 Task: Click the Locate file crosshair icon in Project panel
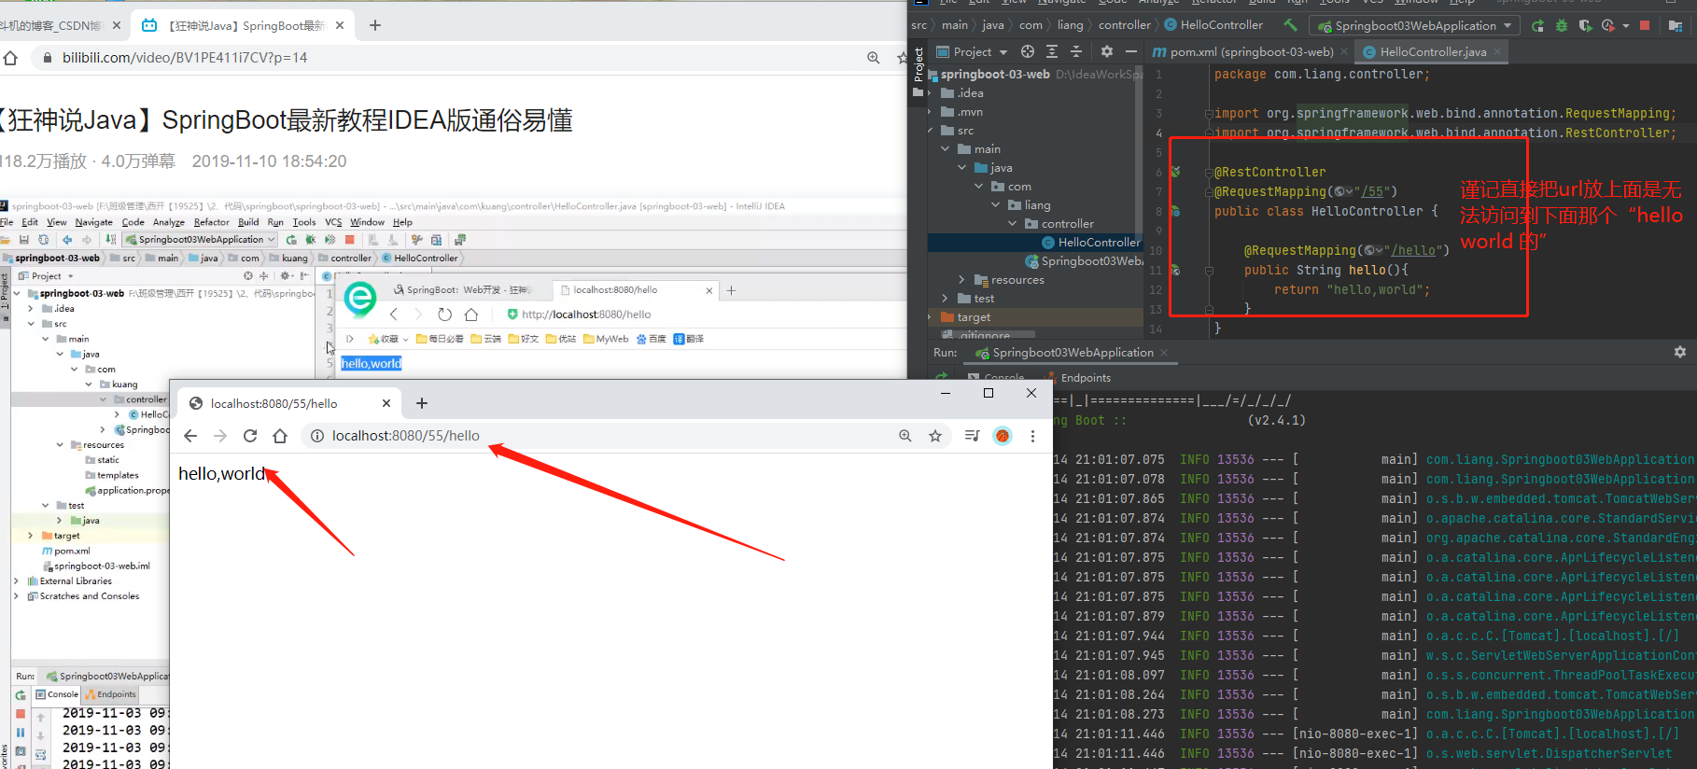click(x=1027, y=51)
